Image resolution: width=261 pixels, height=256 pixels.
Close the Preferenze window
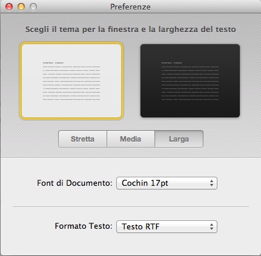(x=9, y=7)
